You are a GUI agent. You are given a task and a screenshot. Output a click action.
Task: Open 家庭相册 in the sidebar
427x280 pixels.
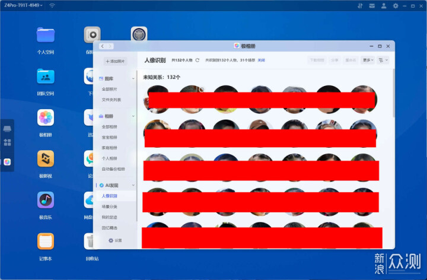click(110, 148)
